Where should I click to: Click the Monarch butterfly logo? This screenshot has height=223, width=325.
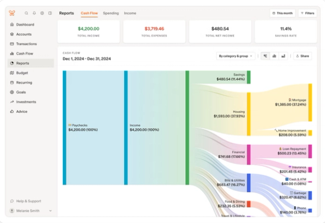tap(12, 13)
